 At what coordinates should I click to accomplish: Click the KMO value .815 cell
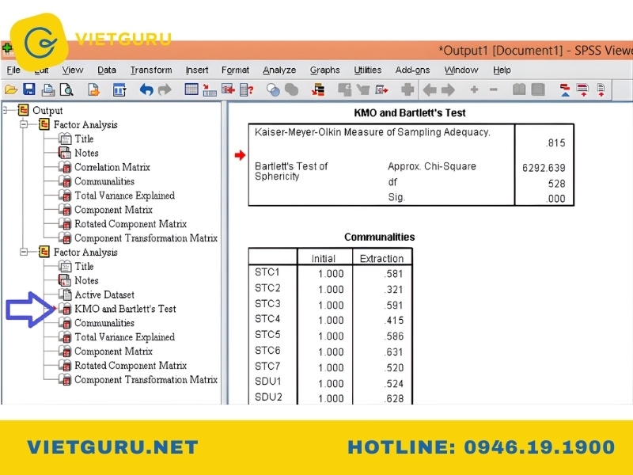pos(555,143)
